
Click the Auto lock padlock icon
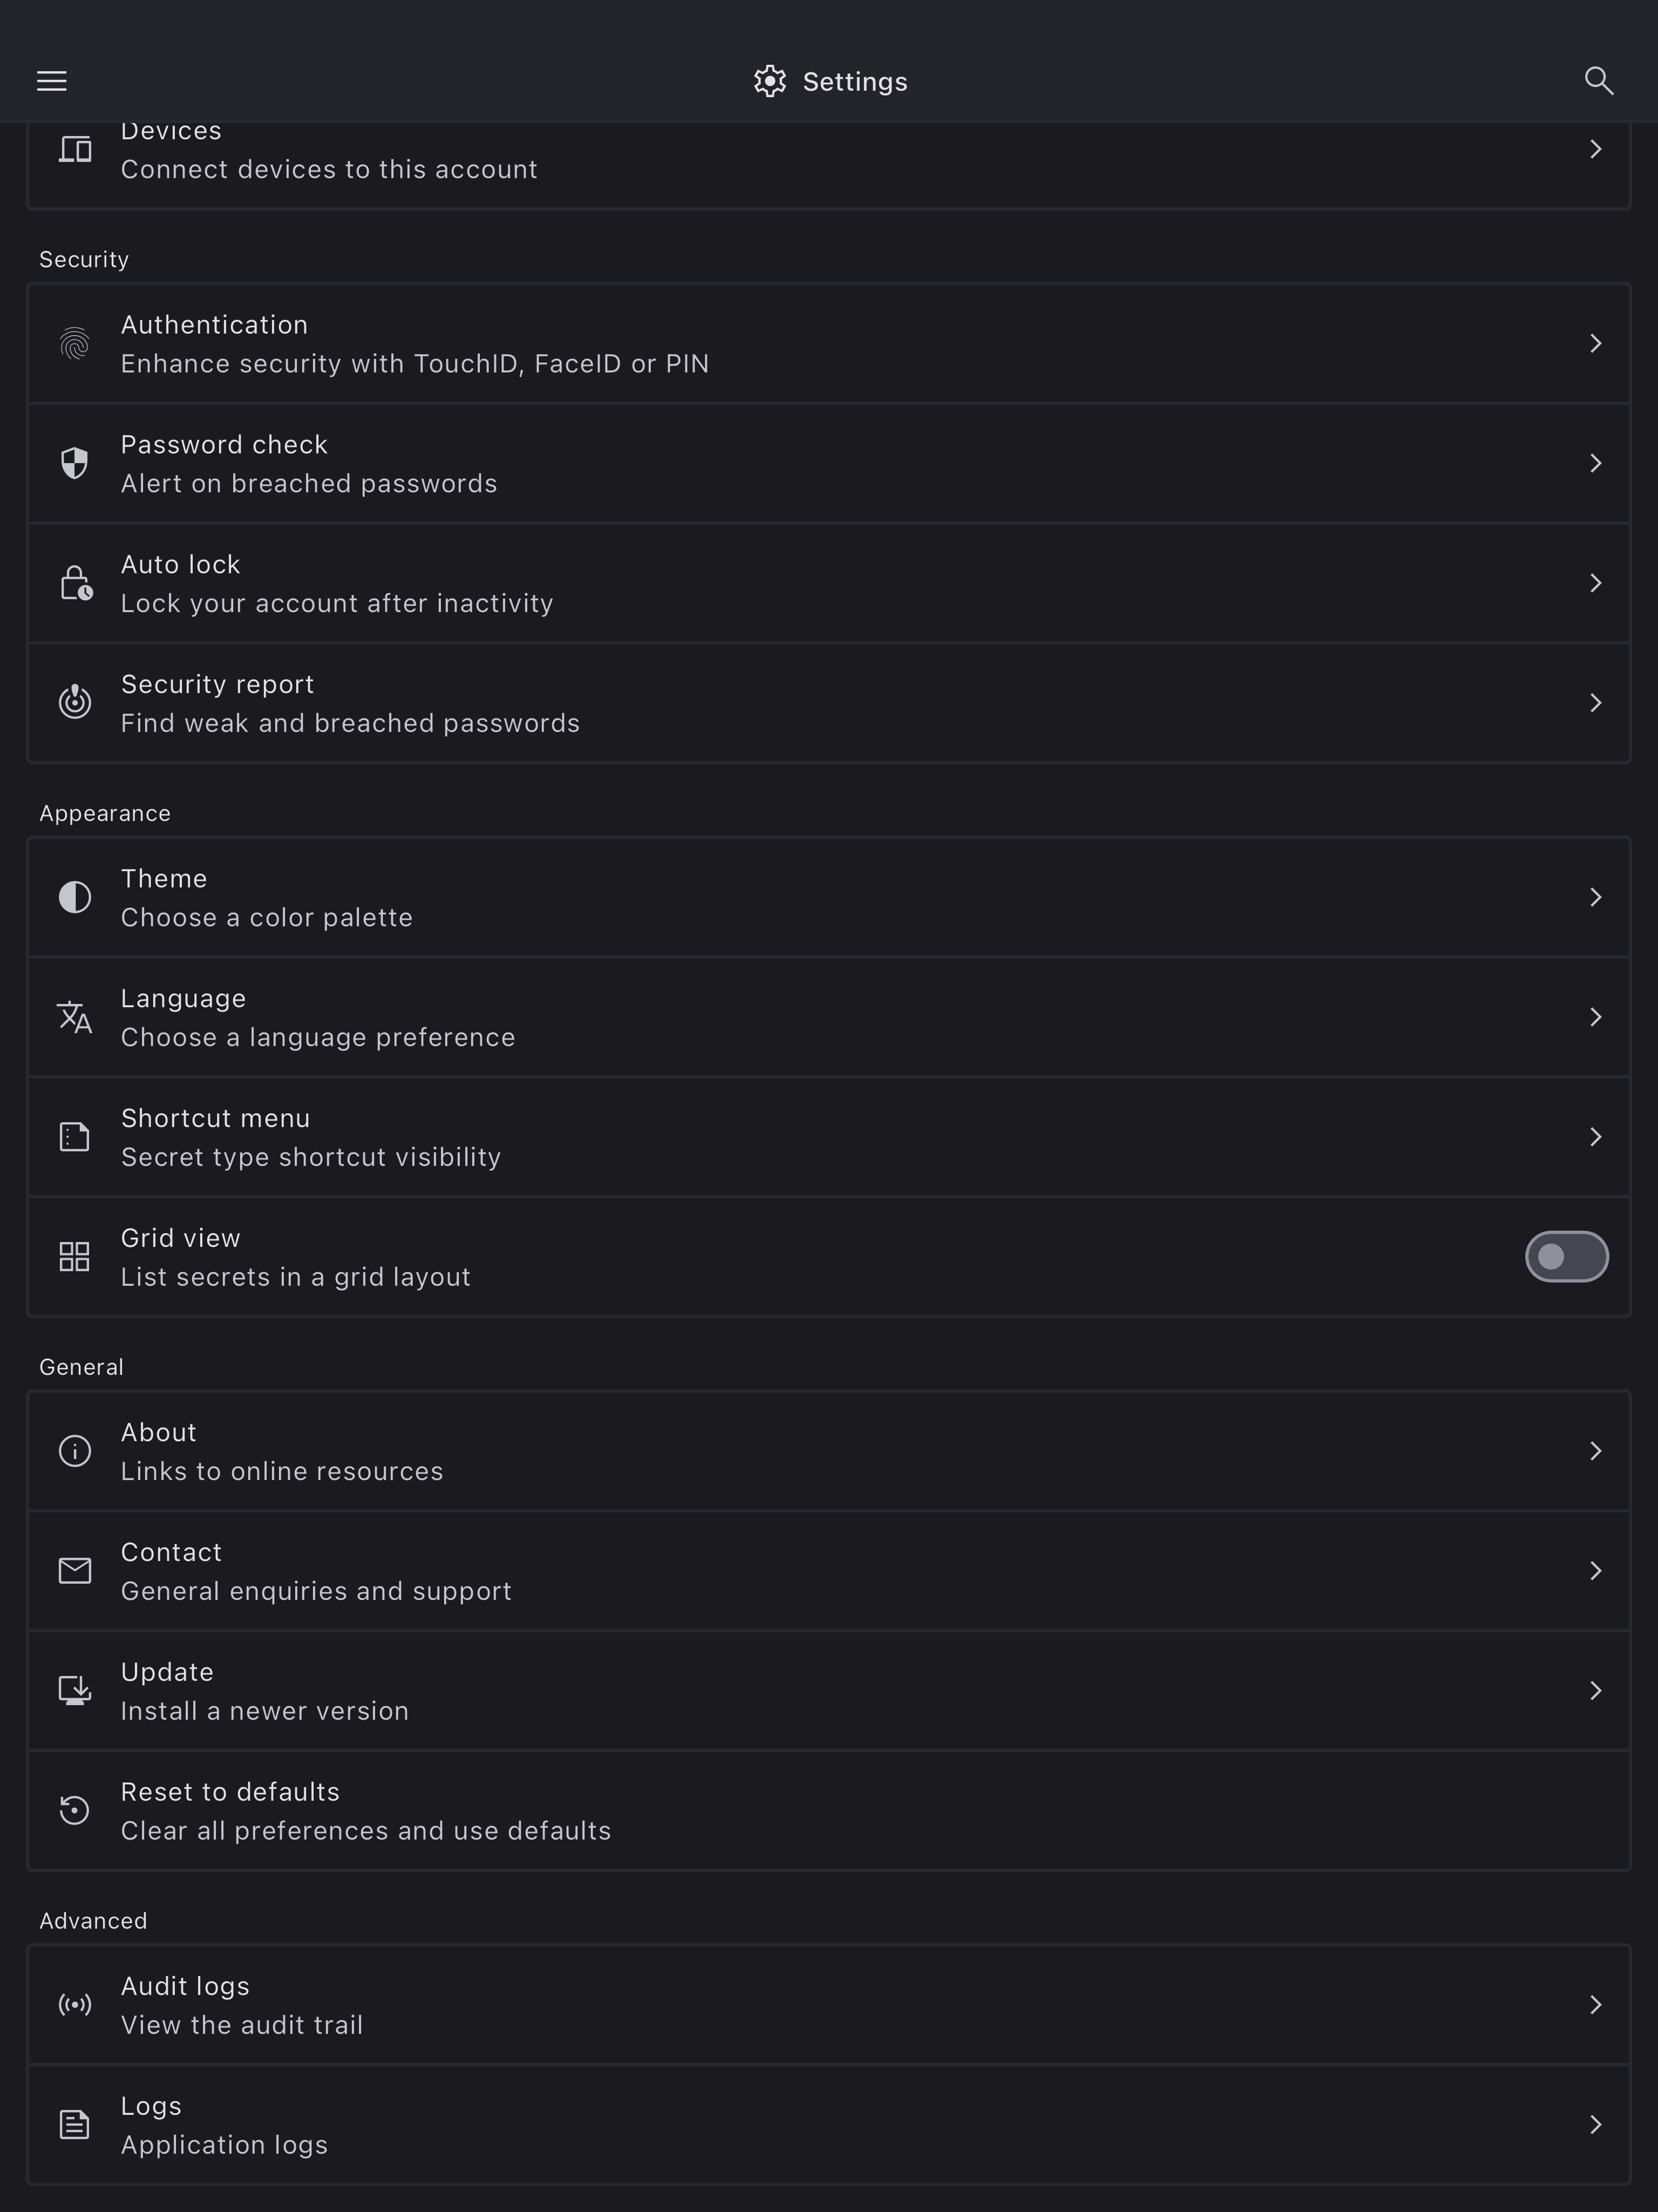[x=75, y=583]
